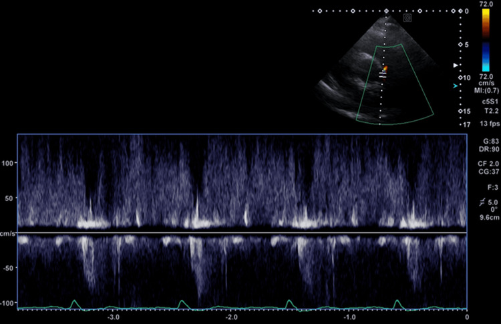Click the -1.0 time axis label

coord(349,317)
